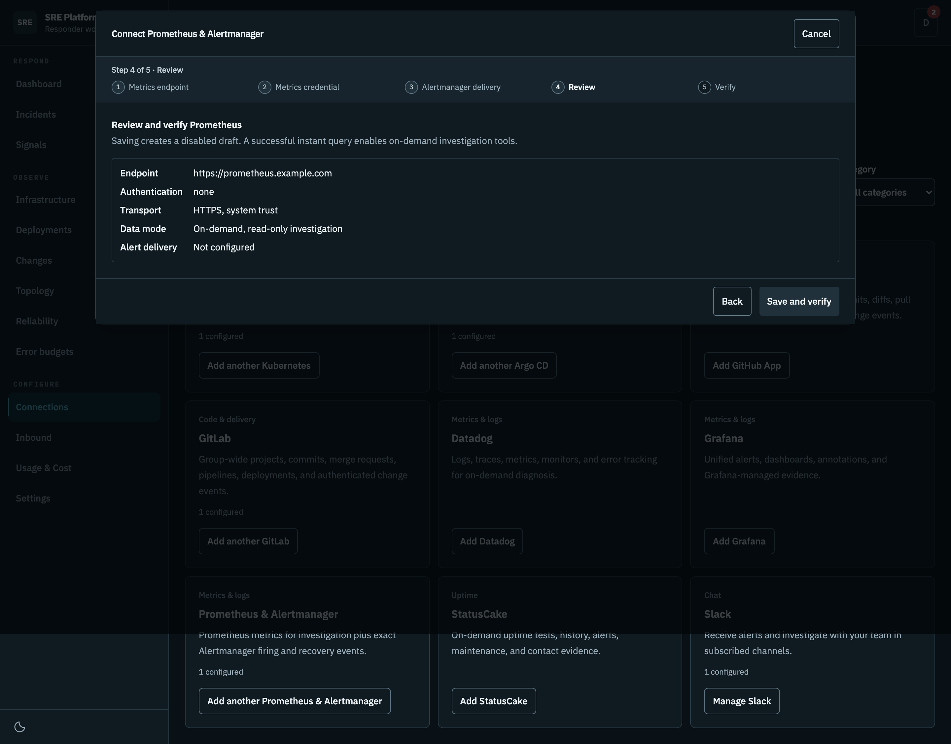The image size is (951, 744).
Task: Open Settings in the sidebar
Action: click(x=84, y=498)
